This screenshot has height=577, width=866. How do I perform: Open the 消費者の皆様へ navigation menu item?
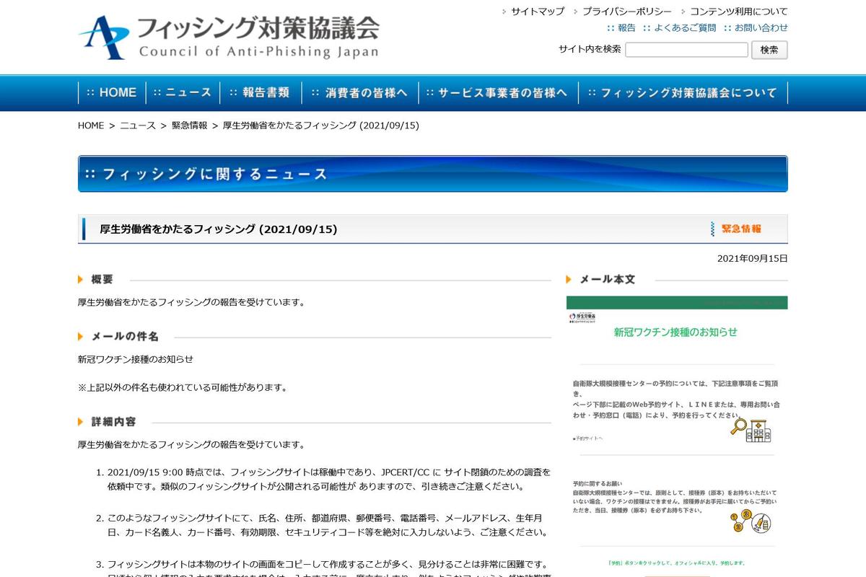[359, 92]
